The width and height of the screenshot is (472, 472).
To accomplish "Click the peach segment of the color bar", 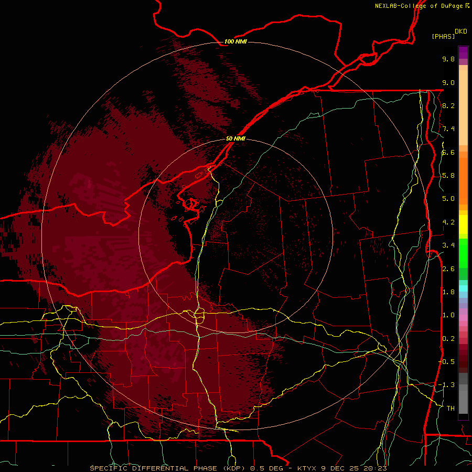I will tap(463, 108).
